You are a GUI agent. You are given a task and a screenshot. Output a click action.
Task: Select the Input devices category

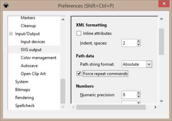pyautogui.click(x=33, y=42)
